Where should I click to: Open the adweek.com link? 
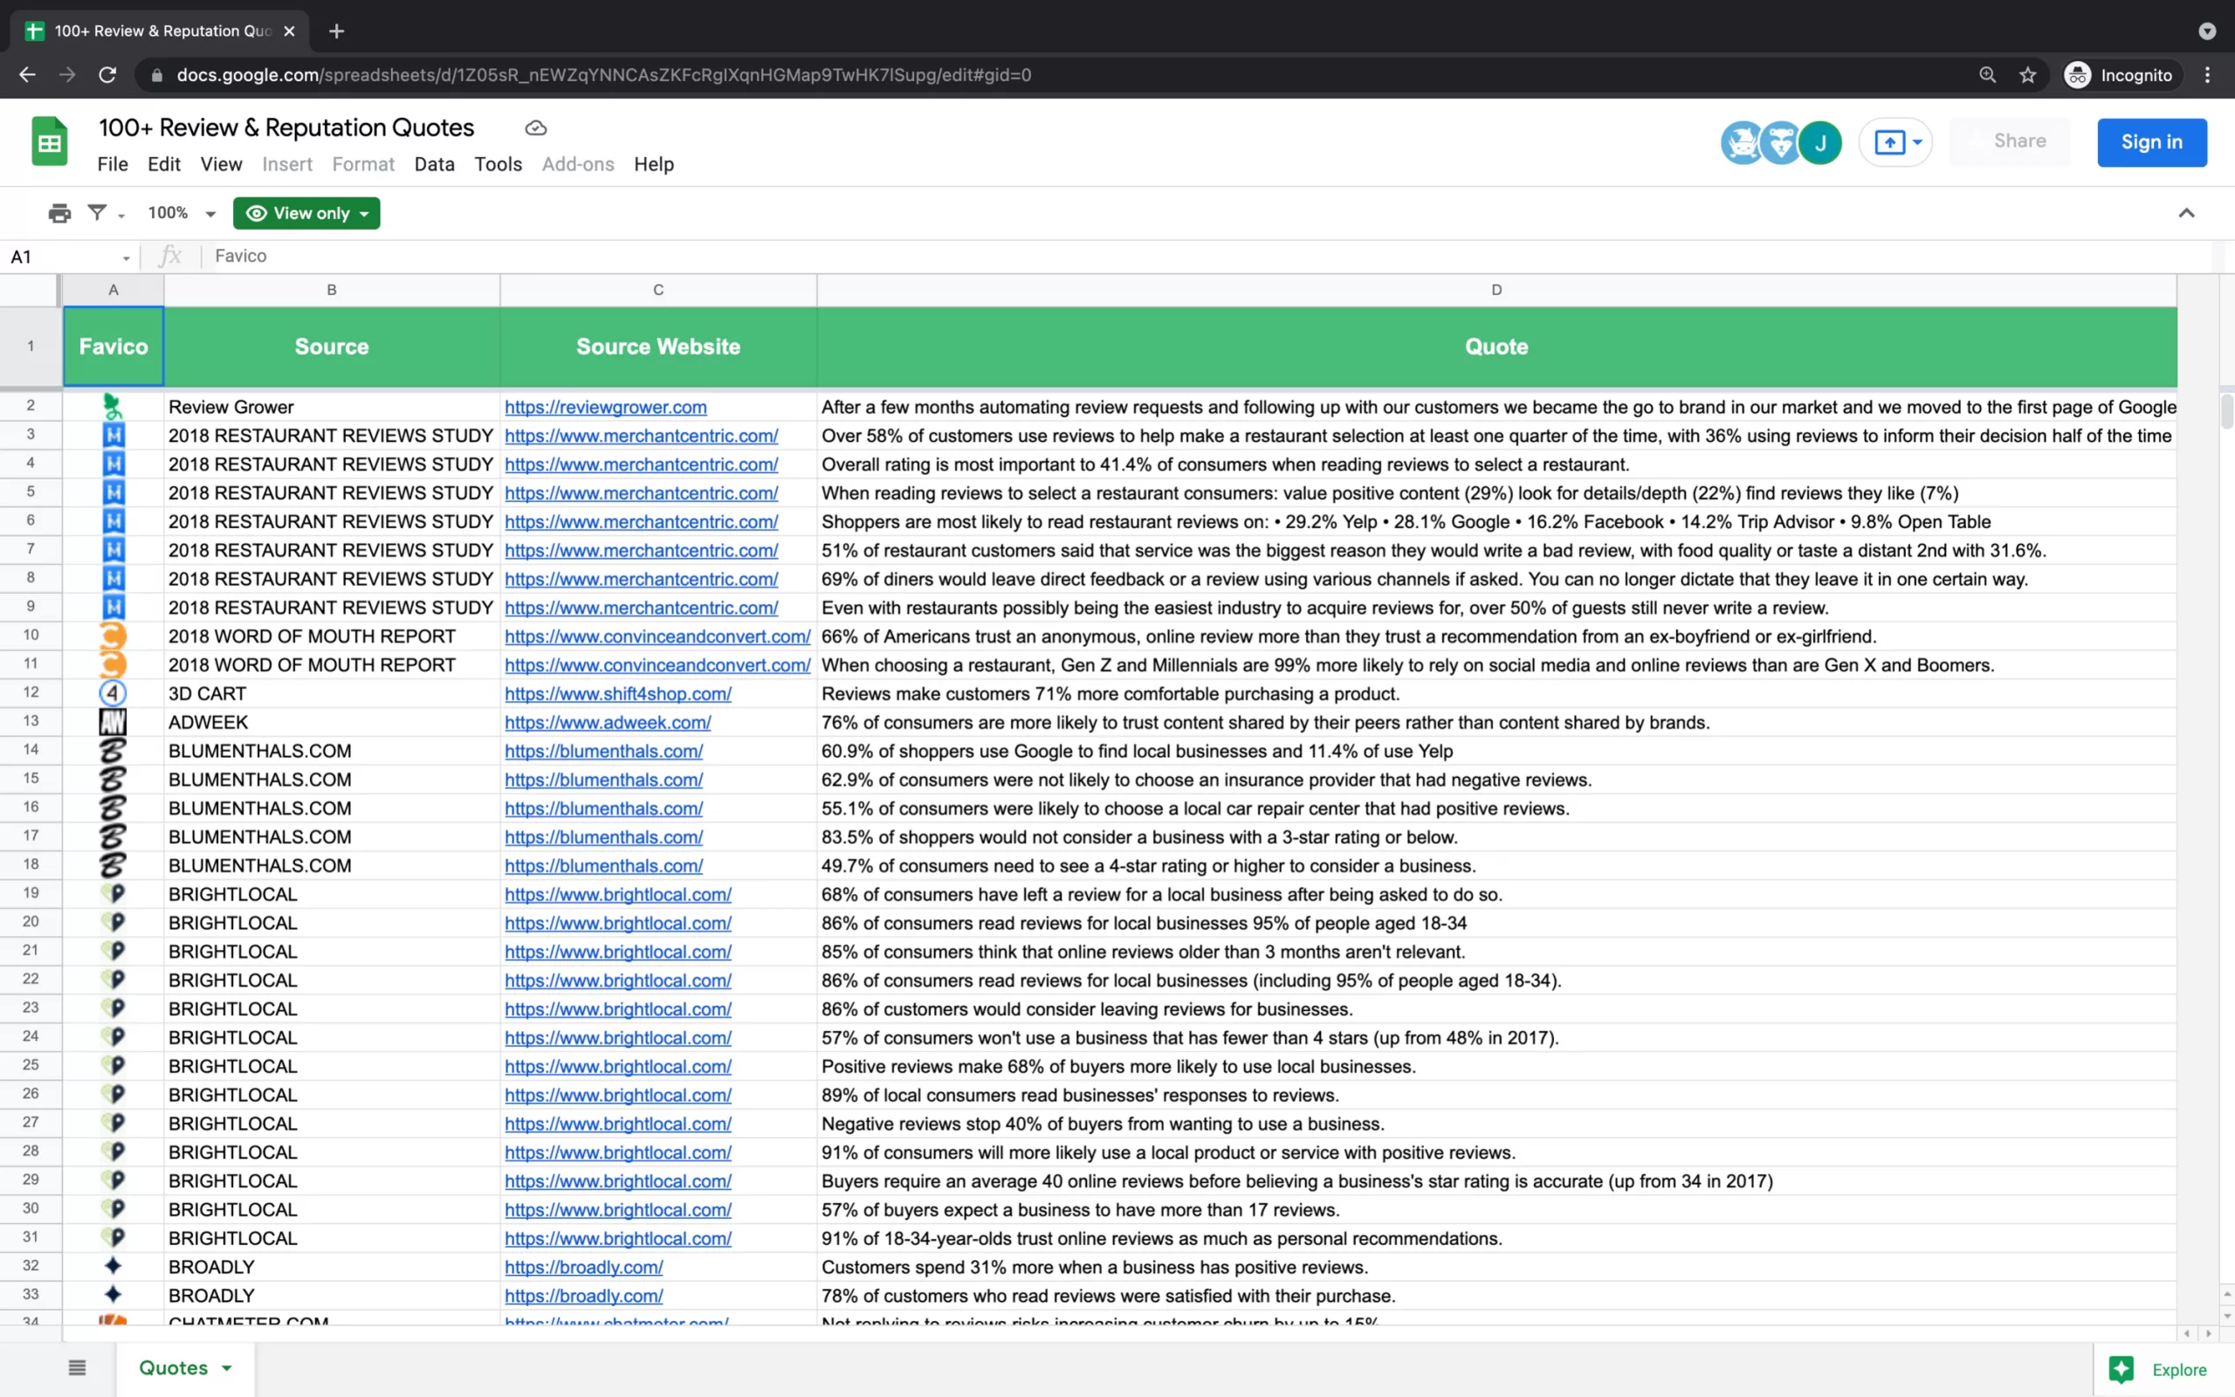pyautogui.click(x=608, y=723)
